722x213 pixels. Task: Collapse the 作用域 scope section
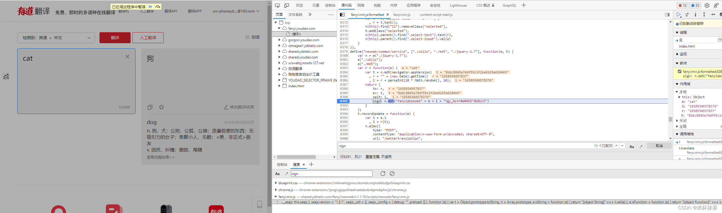pos(677,84)
